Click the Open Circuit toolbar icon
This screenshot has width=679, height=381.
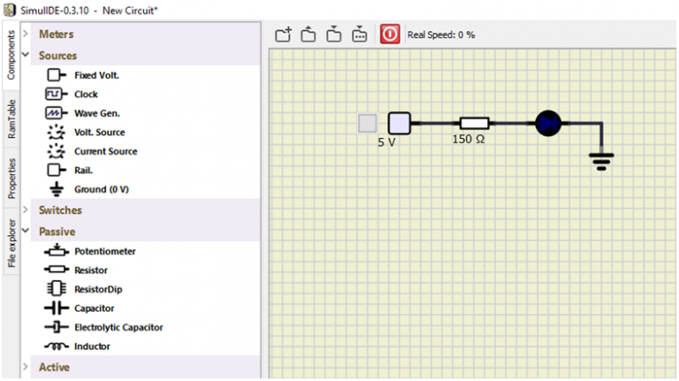click(309, 34)
